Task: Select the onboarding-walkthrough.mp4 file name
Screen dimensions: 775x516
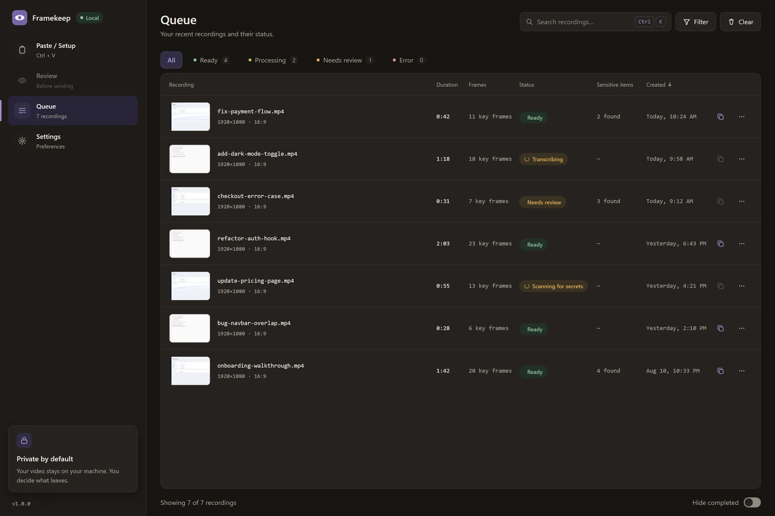Action: pyautogui.click(x=261, y=366)
